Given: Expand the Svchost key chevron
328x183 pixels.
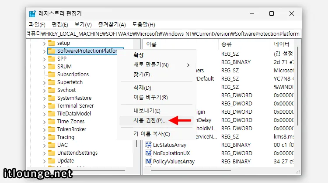Looking at the screenshot, I should 44,91.
